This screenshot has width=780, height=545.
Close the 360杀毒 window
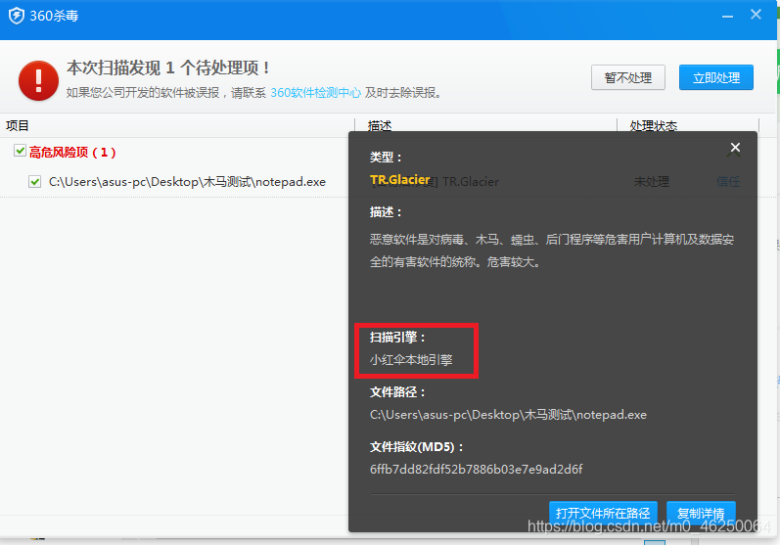756,15
